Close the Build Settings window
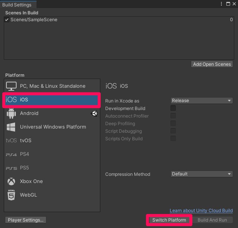This screenshot has width=238, height=228. tap(234, 4)
